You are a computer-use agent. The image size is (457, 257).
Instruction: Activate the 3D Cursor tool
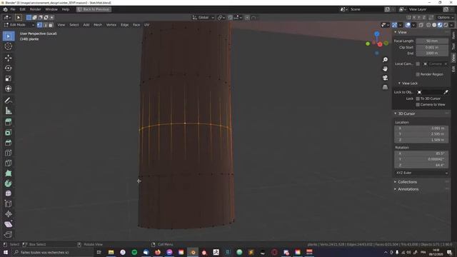click(x=8, y=46)
